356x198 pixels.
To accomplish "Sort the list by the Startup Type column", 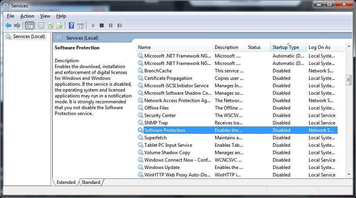I will [x=286, y=47].
